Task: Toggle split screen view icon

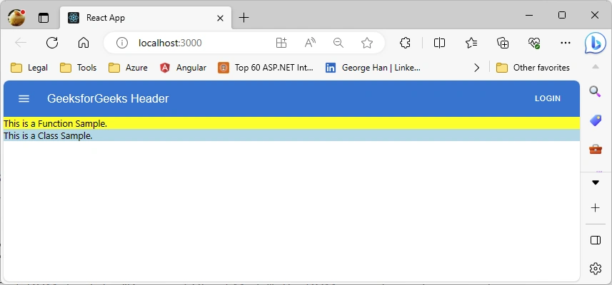Action: click(x=439, y=43)
